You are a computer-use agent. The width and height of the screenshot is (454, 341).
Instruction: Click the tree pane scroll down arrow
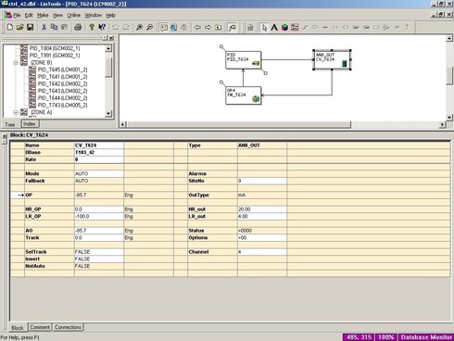click(x=108, y=113)
